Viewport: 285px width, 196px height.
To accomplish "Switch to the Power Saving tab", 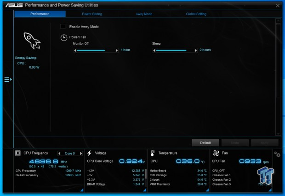I will (92, 14).
